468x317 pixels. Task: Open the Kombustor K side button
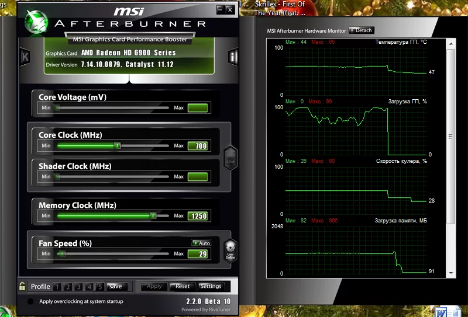tap(25, 57)
